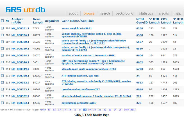Toggle the select-all checkbox in the header

[x=3, y=21]
